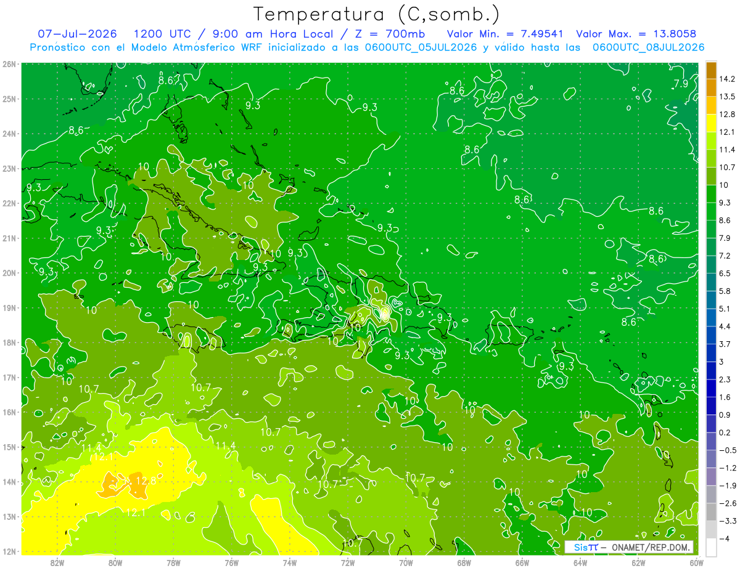Viewport: 740px width, 571px height.
Task: Click colorbar label '0.2'
Action: click(725, 432)
